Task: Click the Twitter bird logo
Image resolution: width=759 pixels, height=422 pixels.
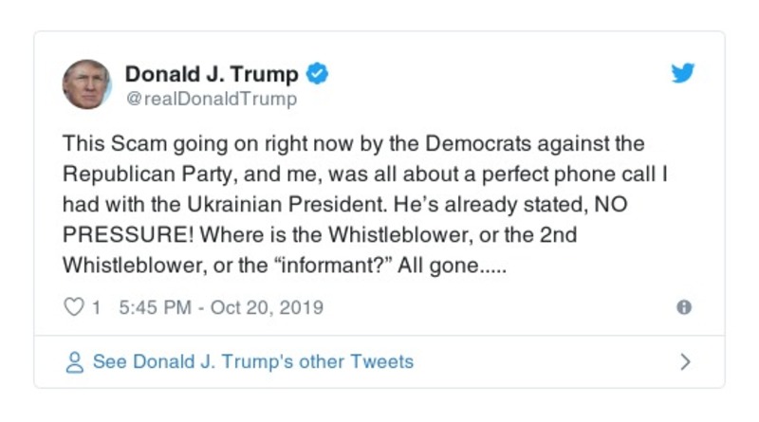Action: [683, 74]
